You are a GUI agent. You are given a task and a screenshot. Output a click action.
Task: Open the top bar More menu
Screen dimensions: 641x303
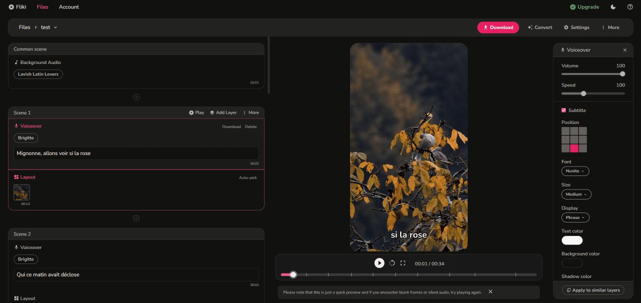[x=610, y=27]
